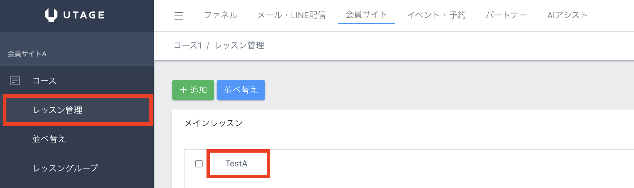The width and height of the screenshot is (634, 188).
Task: Click the UTAGE logo icon
Action: point(51,15)
